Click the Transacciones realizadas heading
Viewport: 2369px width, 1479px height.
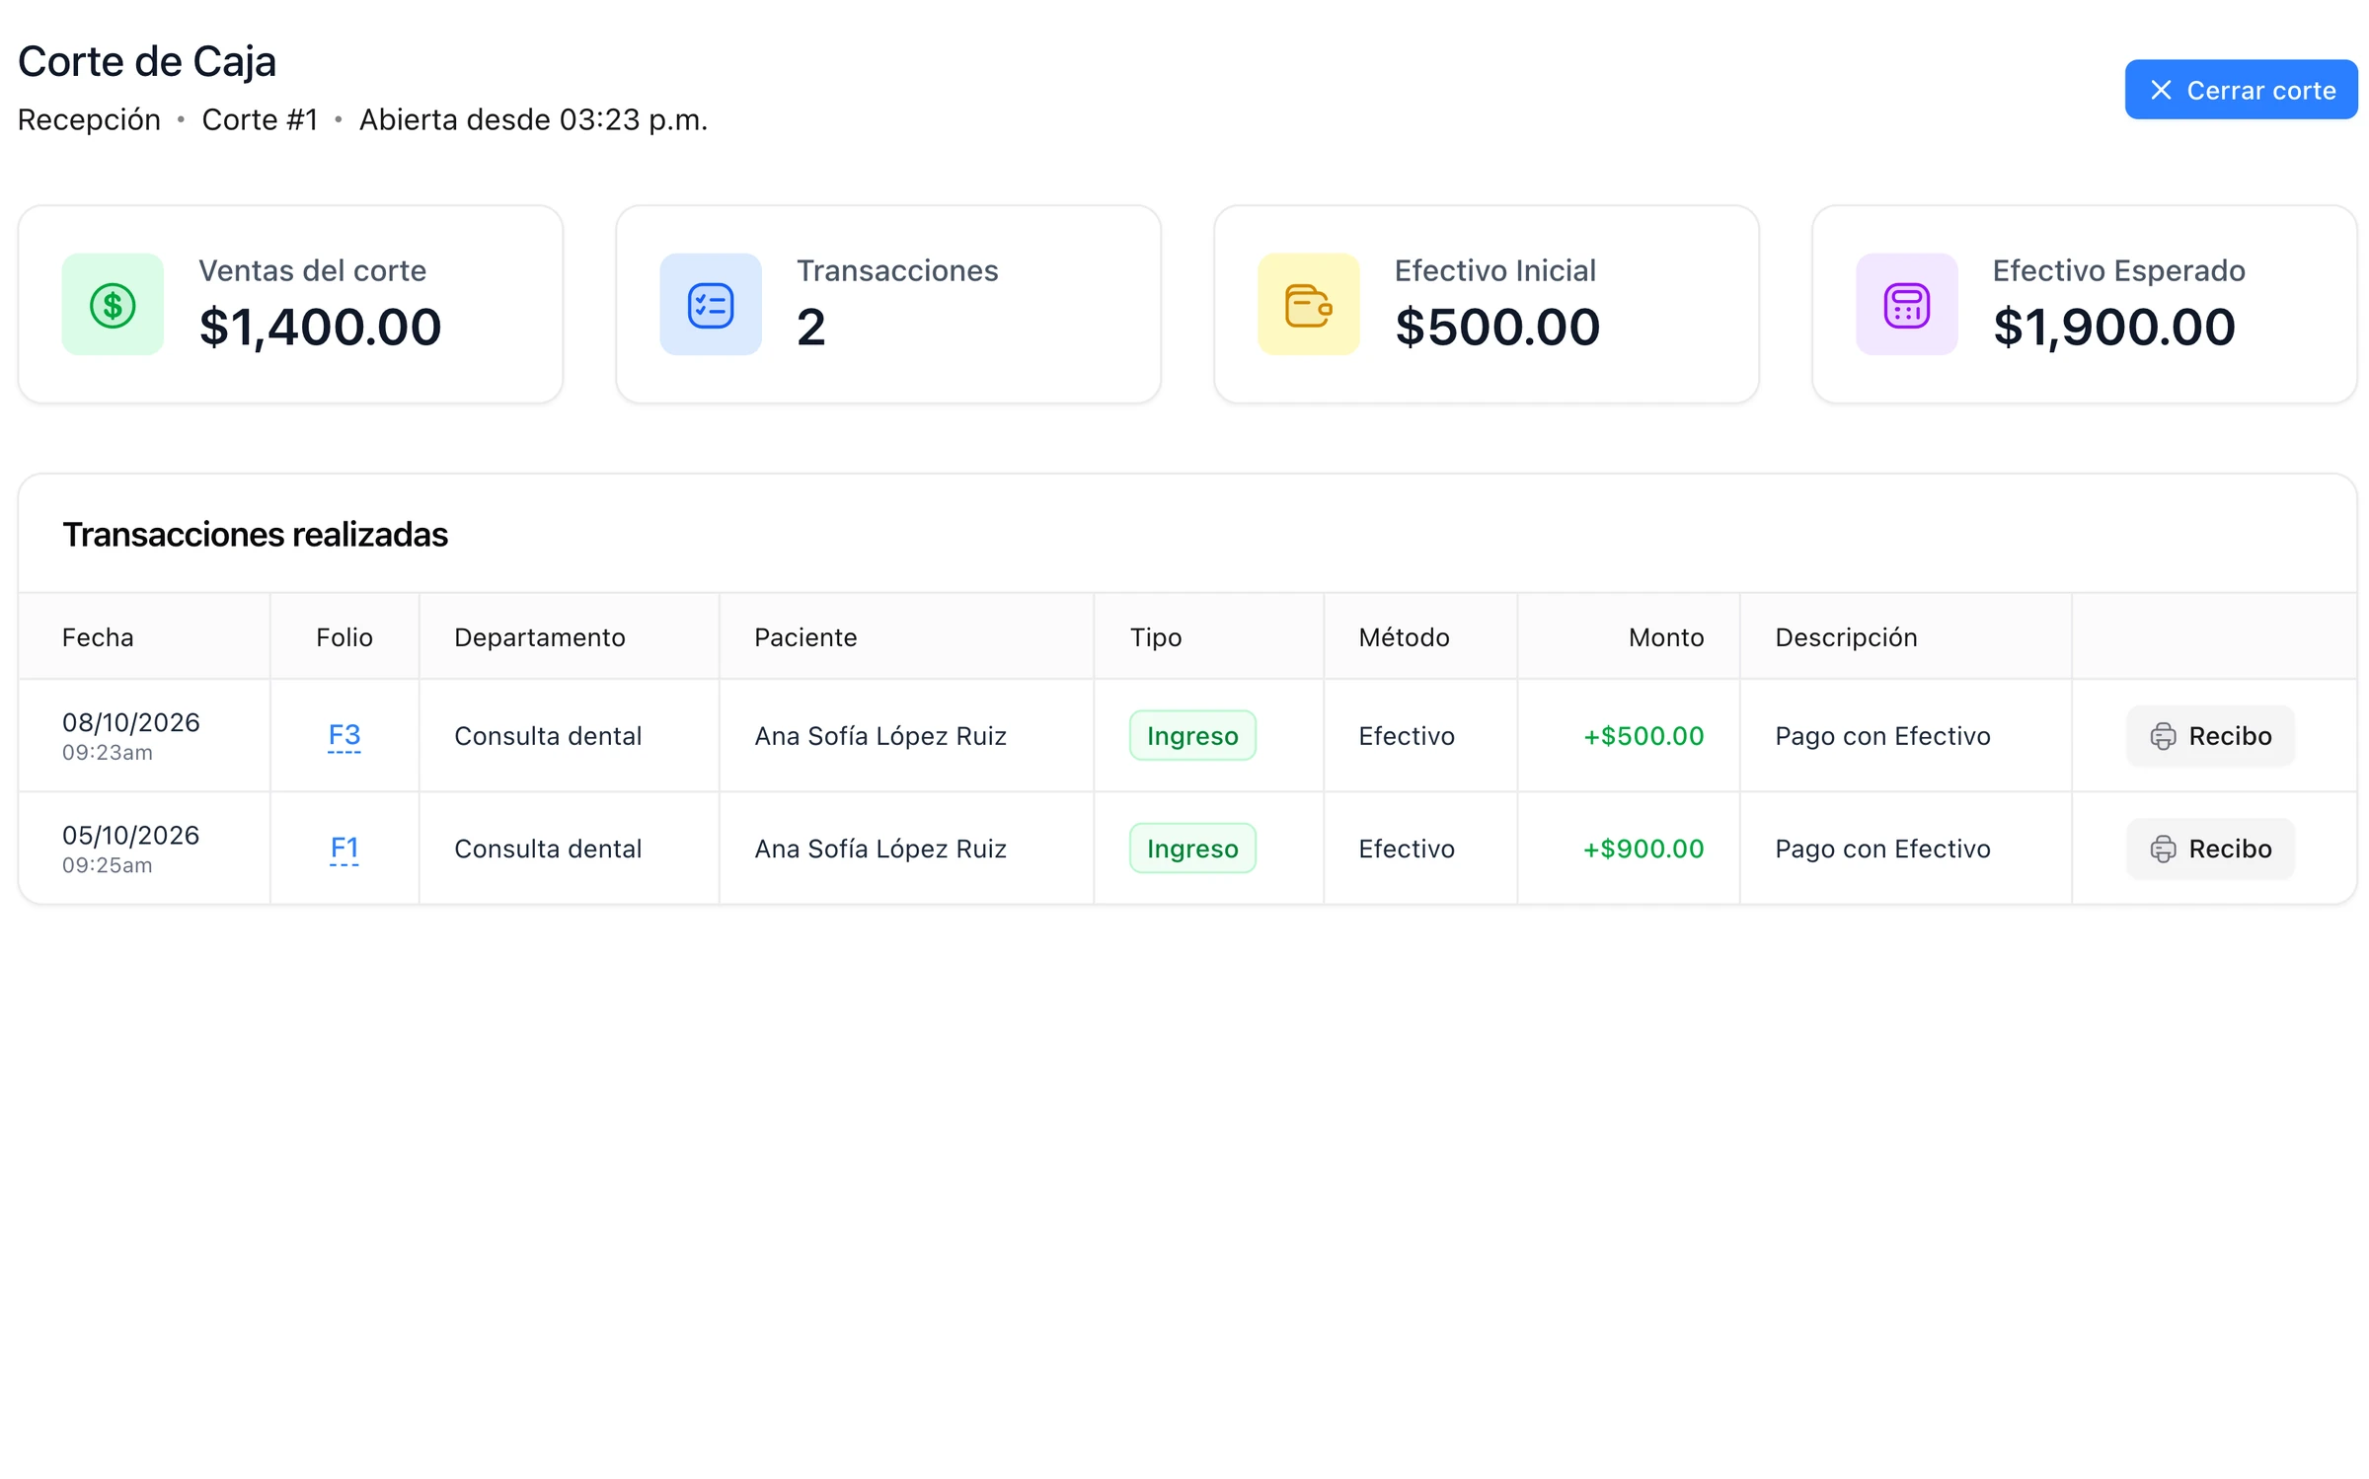(x=255, y=535)
